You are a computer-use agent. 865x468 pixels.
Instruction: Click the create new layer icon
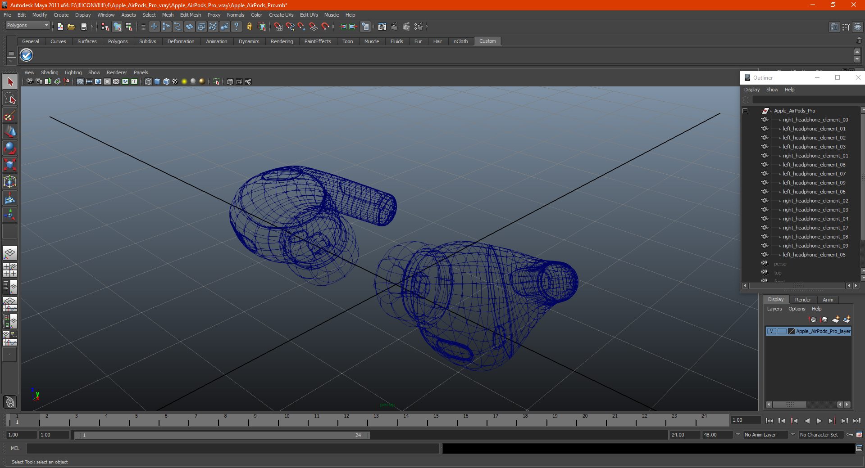coord(835,319)
